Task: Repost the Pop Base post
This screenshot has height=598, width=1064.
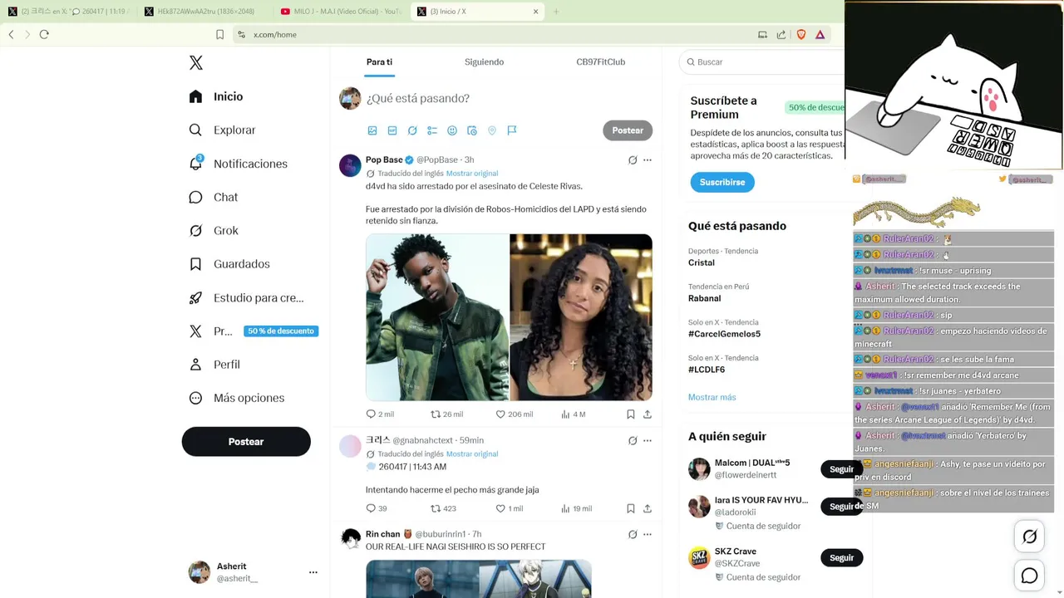Action: (x=446, y=414)
